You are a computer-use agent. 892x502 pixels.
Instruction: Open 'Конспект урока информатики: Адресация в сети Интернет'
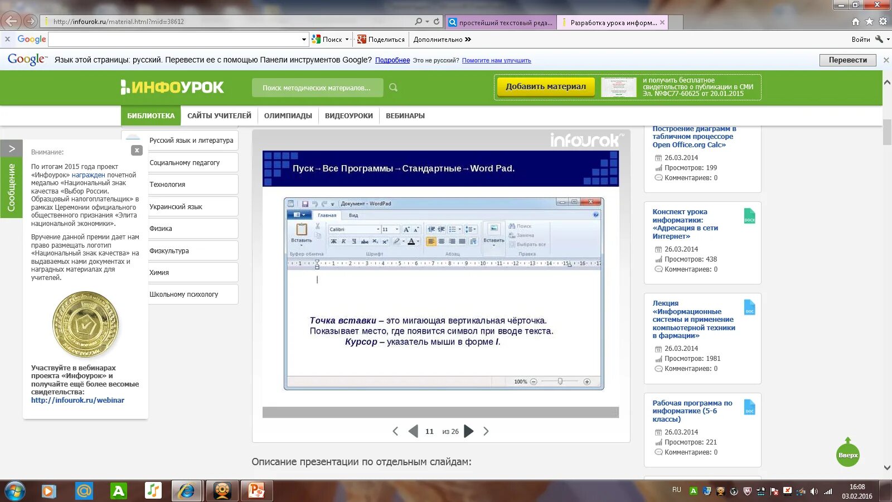[685, 224]
